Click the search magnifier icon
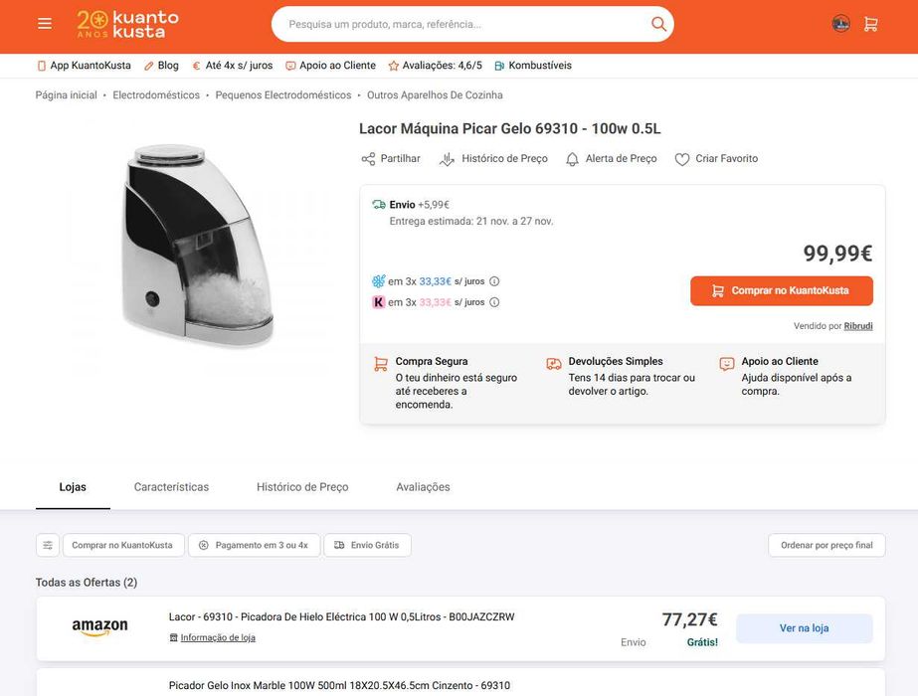The width and height of the screenshot is (918, 696). click(x=658, y=24)
